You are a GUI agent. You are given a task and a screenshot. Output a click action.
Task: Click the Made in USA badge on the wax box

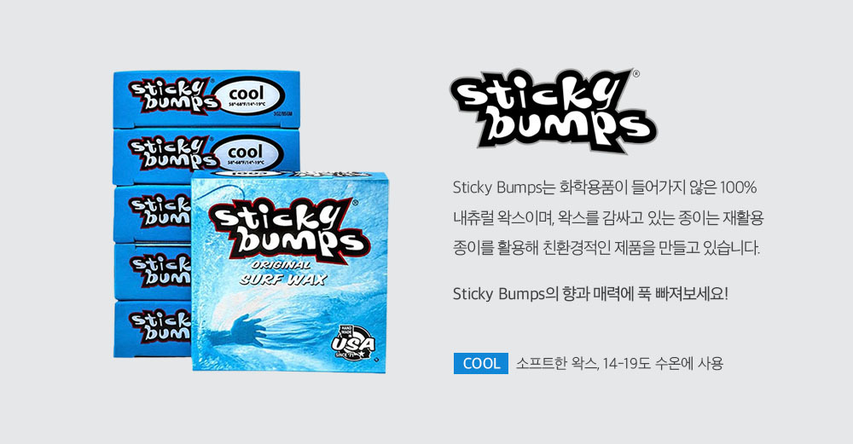[352, 343]
